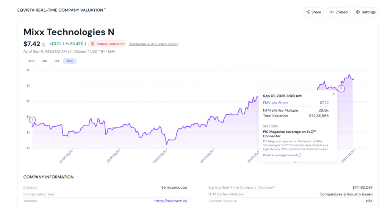Select the Max range tab
Viewport: 388px width, 208px height.
(x=70, y=61)
